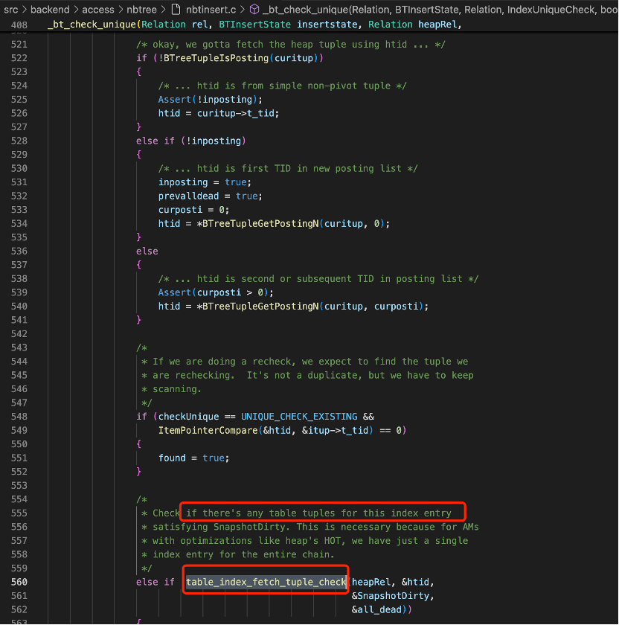The width and height of the screenshot is (619, 625).
Task: Click line number 555 in the gutter
Action: coord(19,513)
